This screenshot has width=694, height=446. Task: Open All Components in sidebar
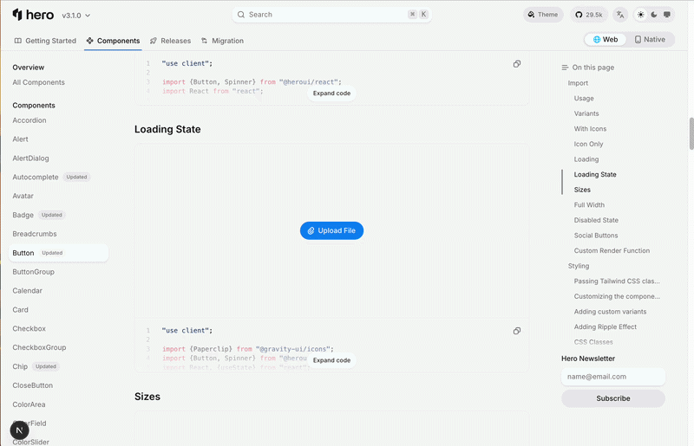pos(38,82)
